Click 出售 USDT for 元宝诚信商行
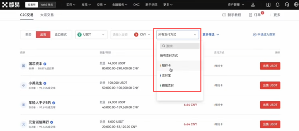 [x=270, y=124]
